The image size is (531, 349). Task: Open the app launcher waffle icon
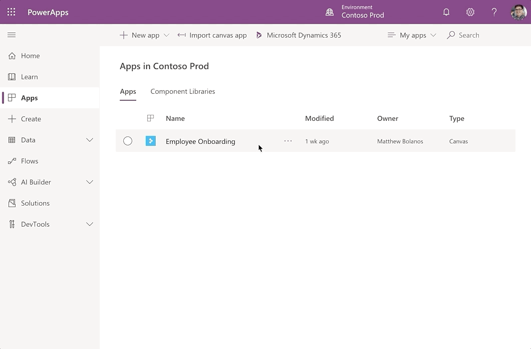[x=11, y=12]
